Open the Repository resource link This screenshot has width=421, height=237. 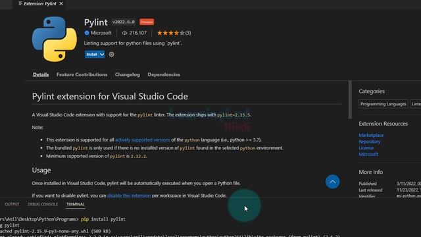coord(370,142)
